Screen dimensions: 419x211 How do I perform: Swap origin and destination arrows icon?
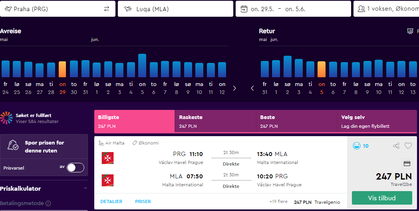[107, 9]
